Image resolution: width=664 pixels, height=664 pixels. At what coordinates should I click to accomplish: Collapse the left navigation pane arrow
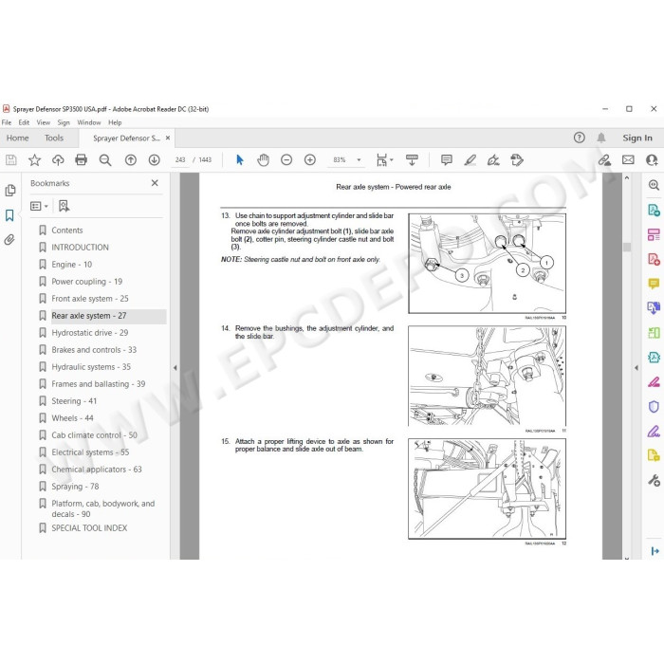[175, 368]
